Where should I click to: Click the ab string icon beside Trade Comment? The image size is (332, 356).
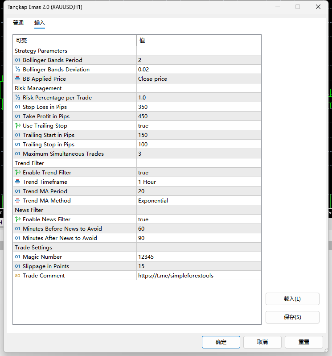[x=17, y=275]
